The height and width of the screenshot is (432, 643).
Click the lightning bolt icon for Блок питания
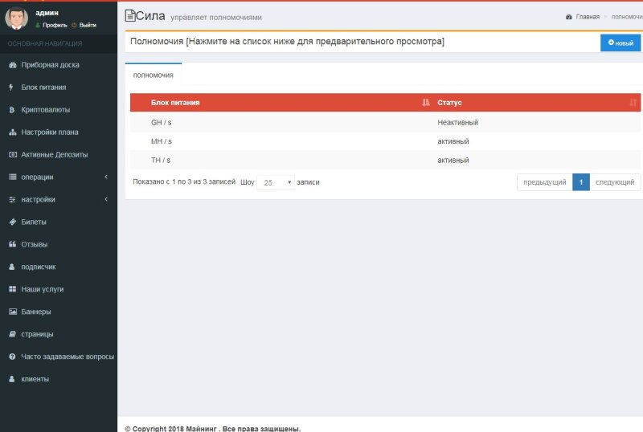click(x=11, y=88)
